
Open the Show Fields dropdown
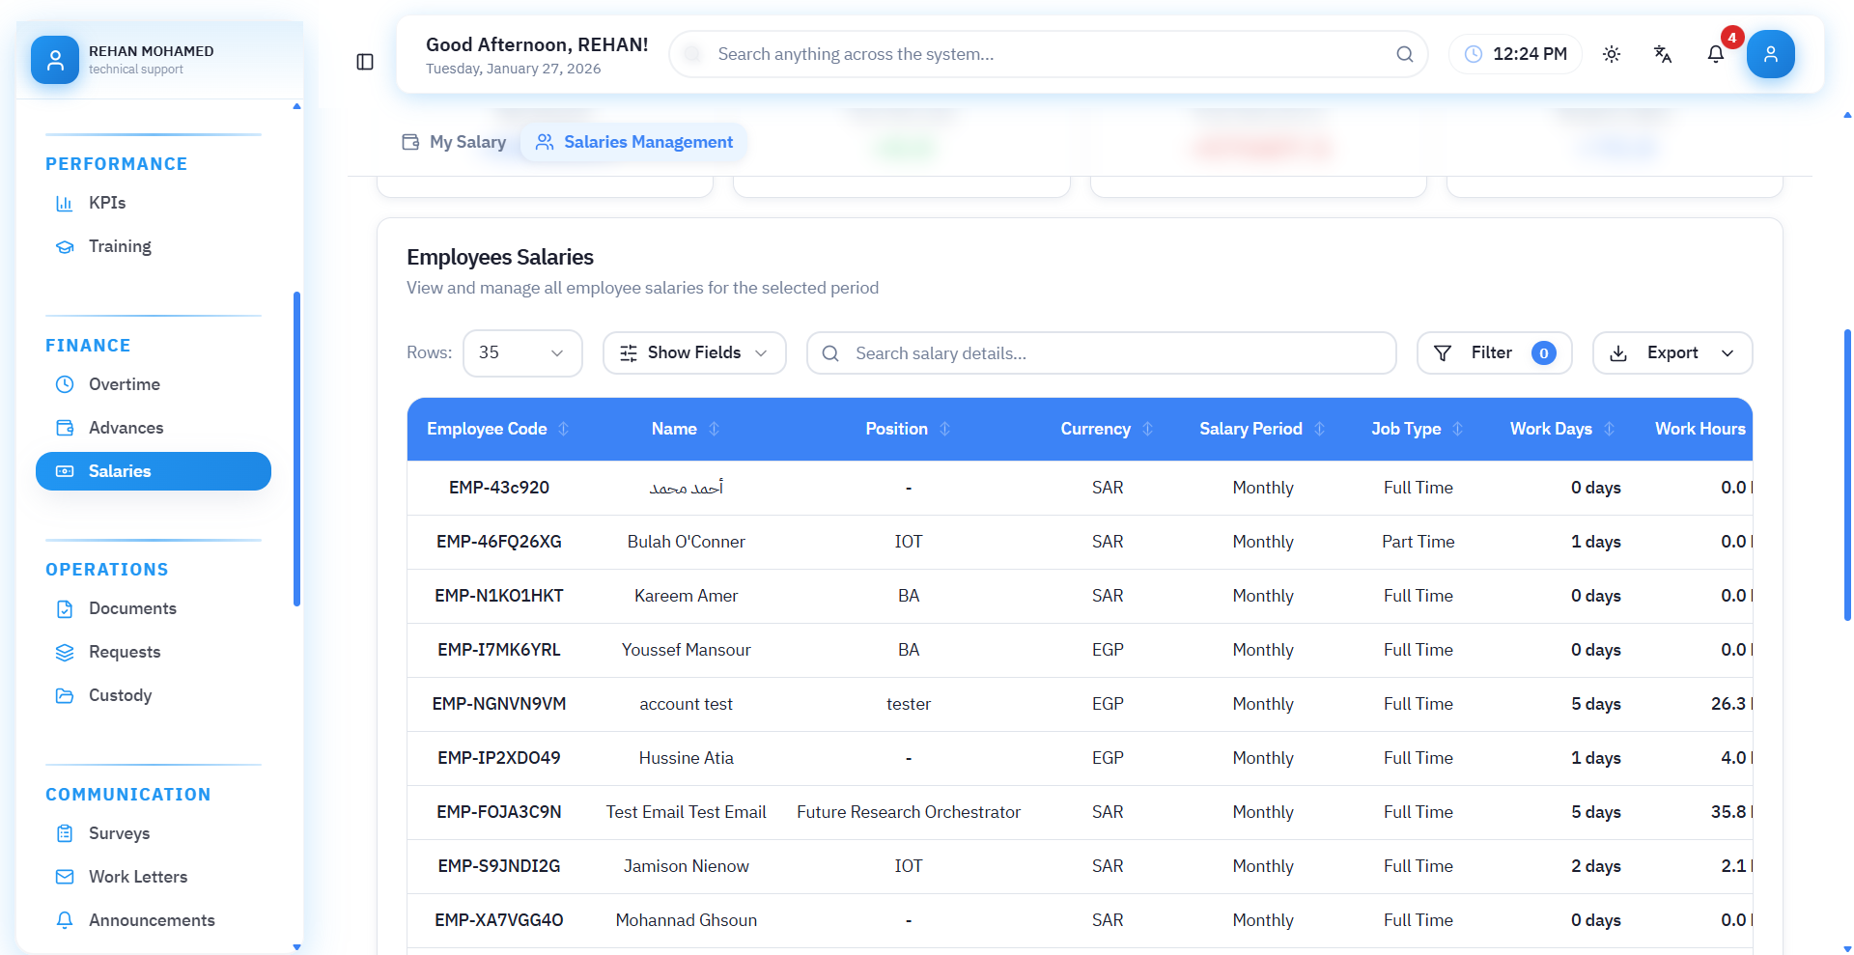coord(693,353)
